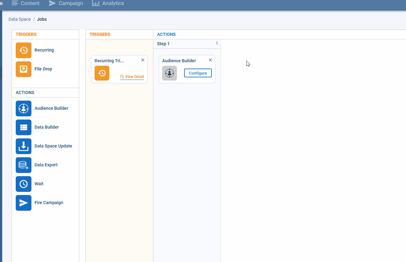Open View Detail on the Recurring Trigger card
This screenshot has height=262, width=406.
132,77
